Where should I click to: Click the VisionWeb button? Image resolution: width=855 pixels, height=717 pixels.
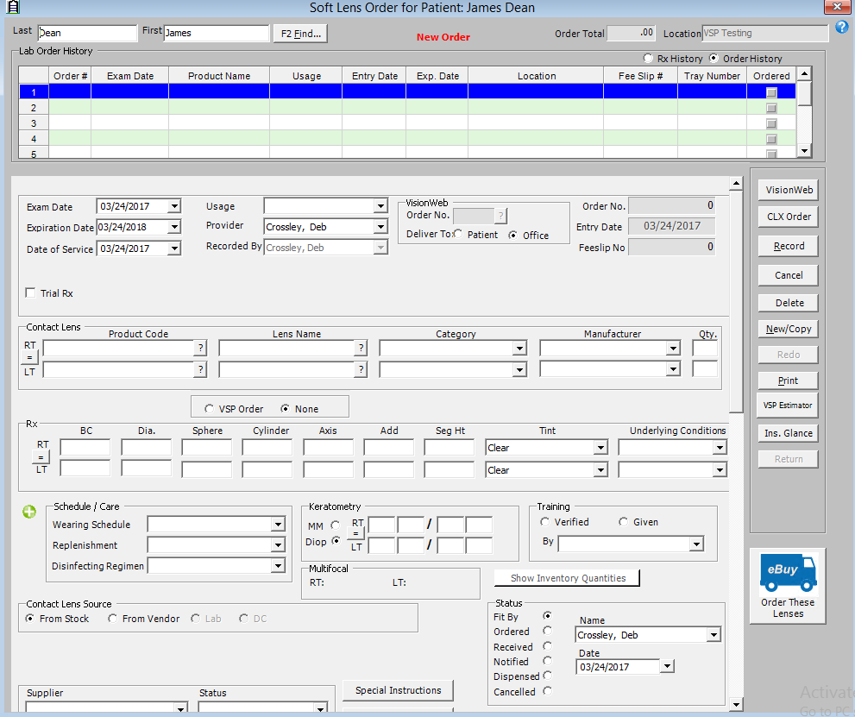coord(789,191)
